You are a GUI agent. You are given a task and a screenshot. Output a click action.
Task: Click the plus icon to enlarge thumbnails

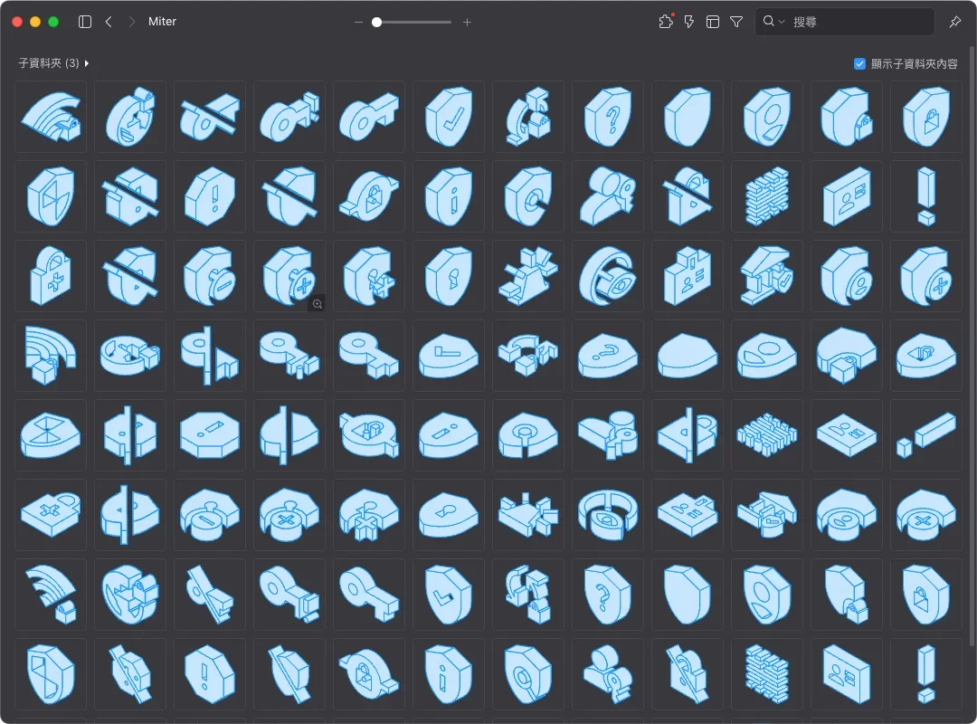[x=467, y=22]
